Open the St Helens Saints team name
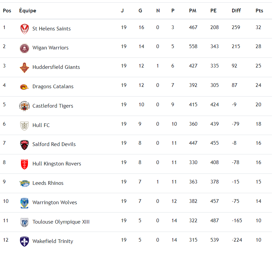Viewport: 277px width, 254px height. (52, 29)
